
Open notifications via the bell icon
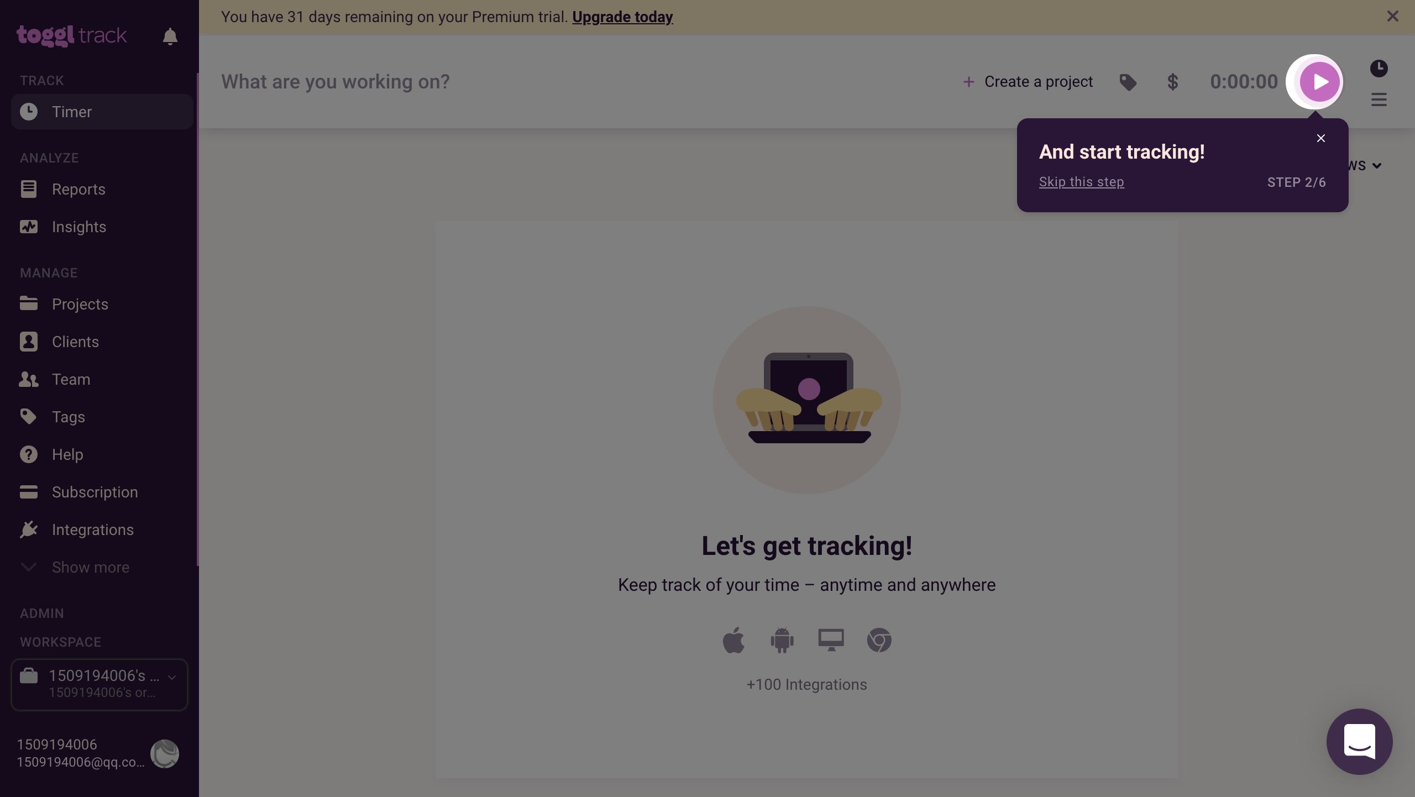click(x=170, y=36)
